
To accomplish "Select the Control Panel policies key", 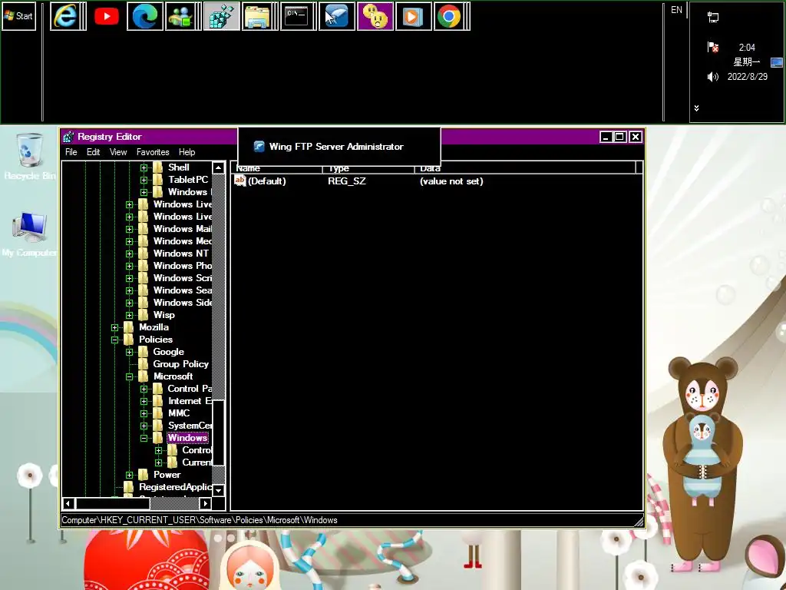I will pyautogui.click(x=190, y=389).
